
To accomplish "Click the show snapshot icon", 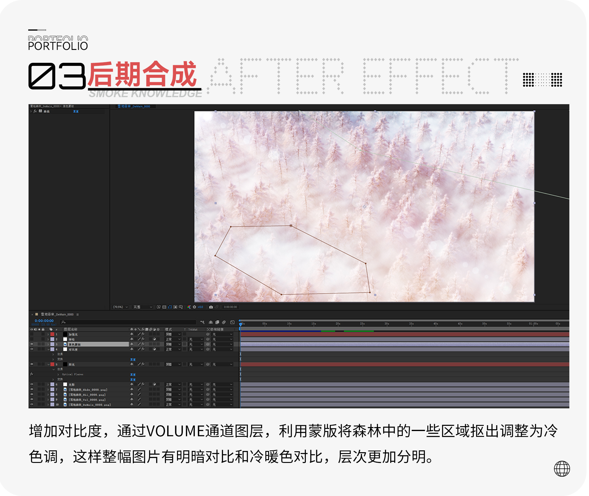I will coord(217,307).
